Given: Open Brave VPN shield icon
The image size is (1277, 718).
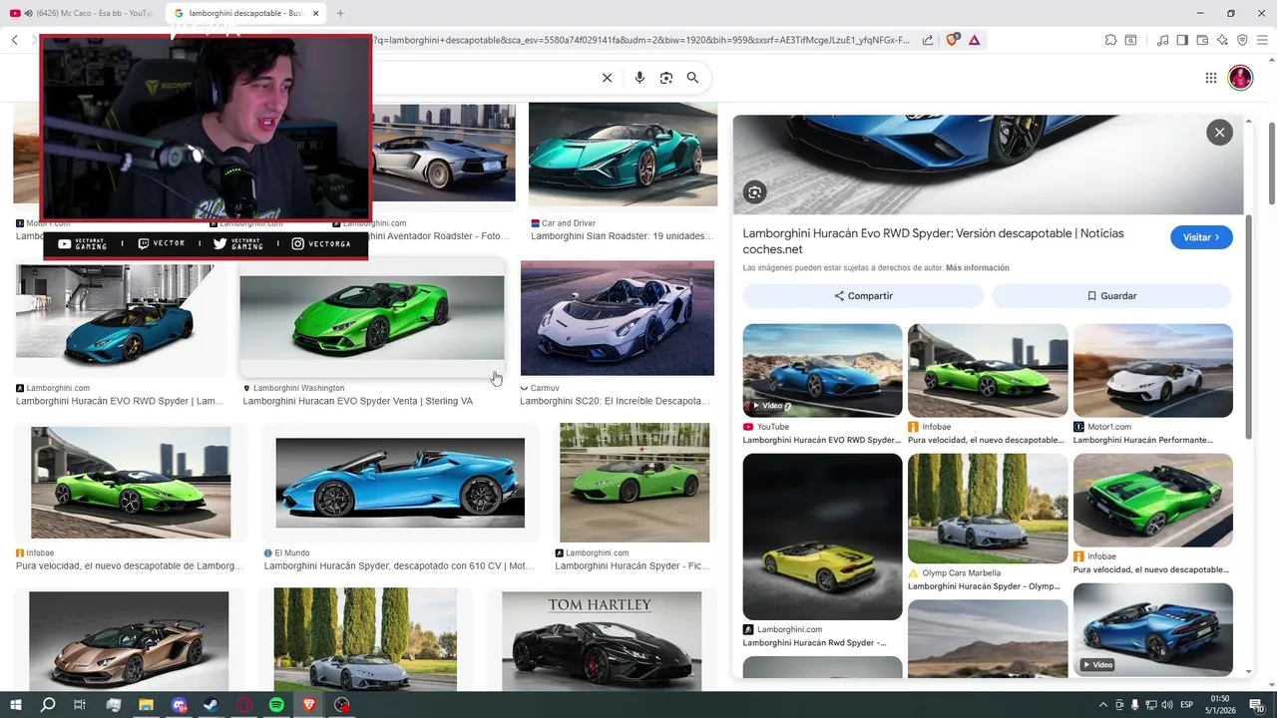Looking at the screenshot, I should pyautogui.click(x=1242, y=40).
